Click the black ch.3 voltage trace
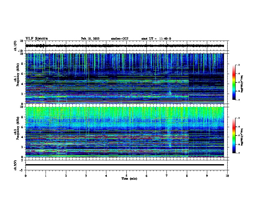The width and height of the screenshot is (256, 197). (x=124, y=165)
